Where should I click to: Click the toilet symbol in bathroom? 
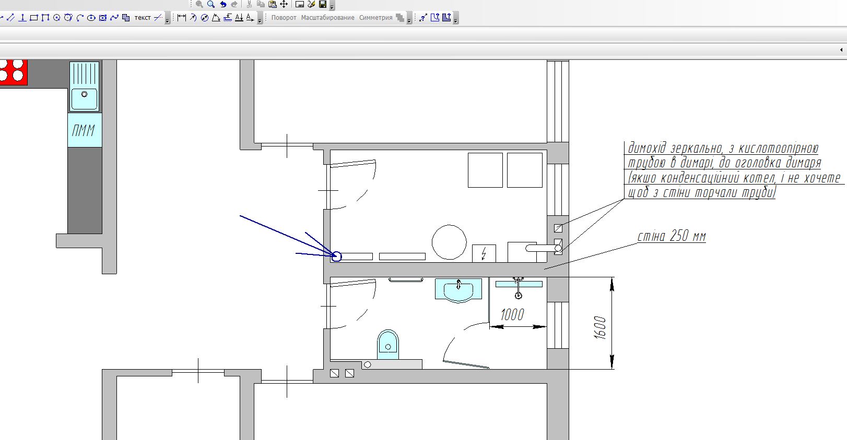click(387, 344)
